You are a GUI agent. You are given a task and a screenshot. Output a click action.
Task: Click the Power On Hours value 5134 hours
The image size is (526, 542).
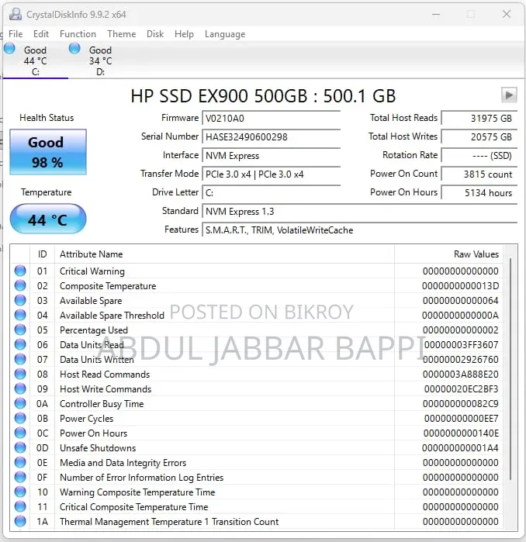coord(479,193)
